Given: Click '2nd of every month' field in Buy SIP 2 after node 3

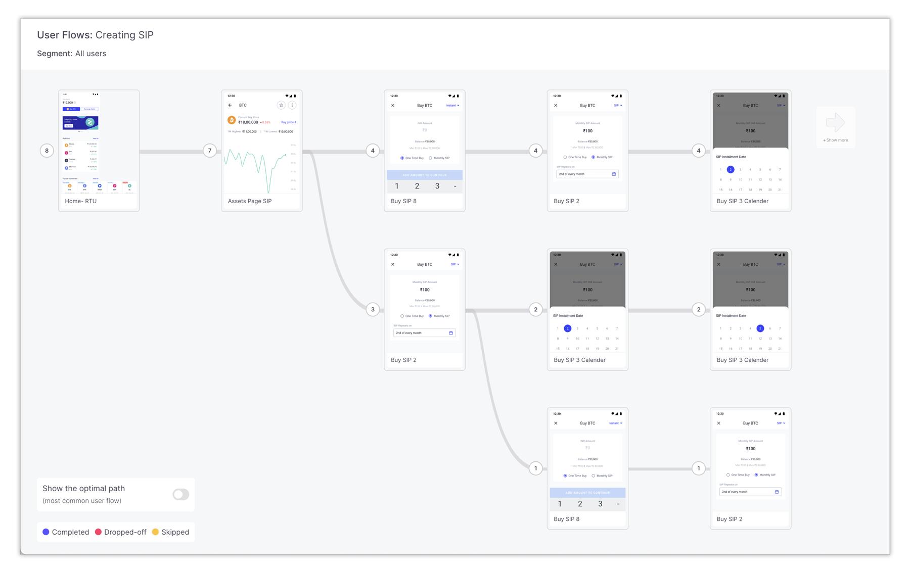Looking at the screenshot, I should tap(425, 333).
